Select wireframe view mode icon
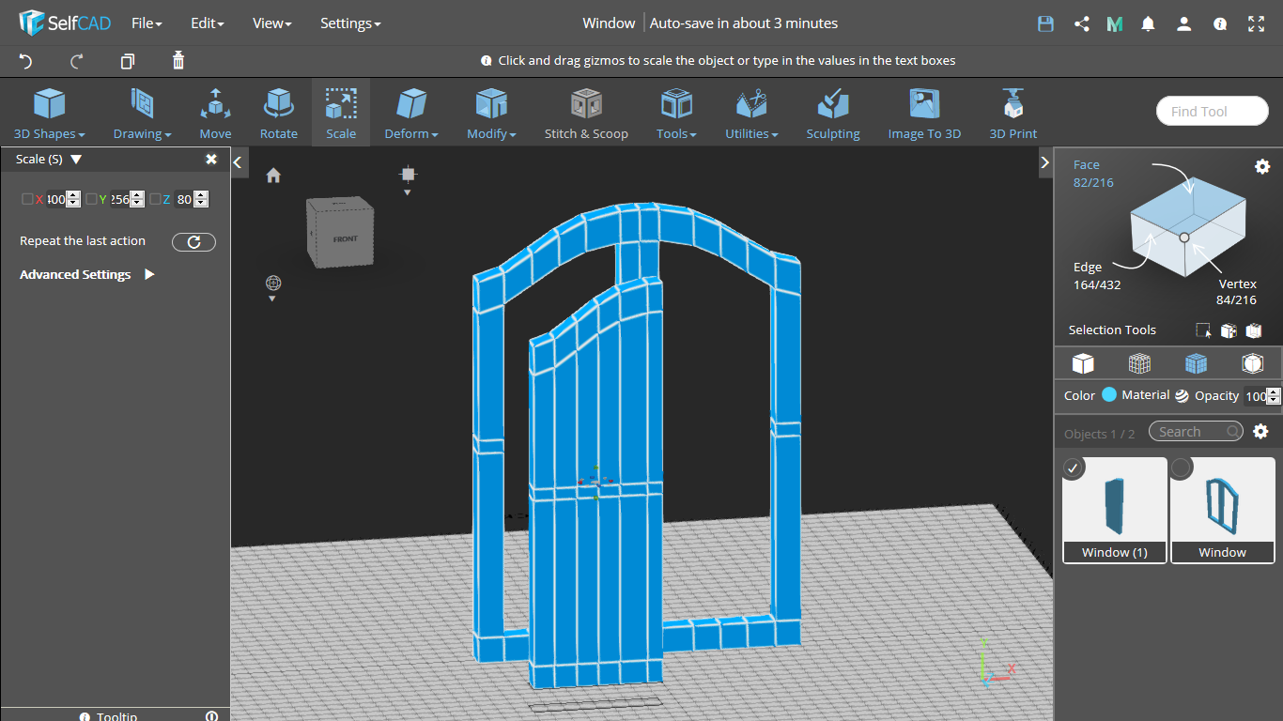 pyautogui.click(x=1139, y=363)
